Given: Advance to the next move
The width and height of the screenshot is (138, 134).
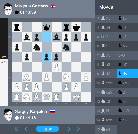Looking at the screenshot, I should [x=69, y=129].
